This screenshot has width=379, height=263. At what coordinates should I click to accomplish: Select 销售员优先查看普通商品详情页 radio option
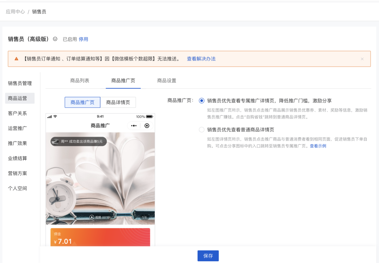point(201,130)
